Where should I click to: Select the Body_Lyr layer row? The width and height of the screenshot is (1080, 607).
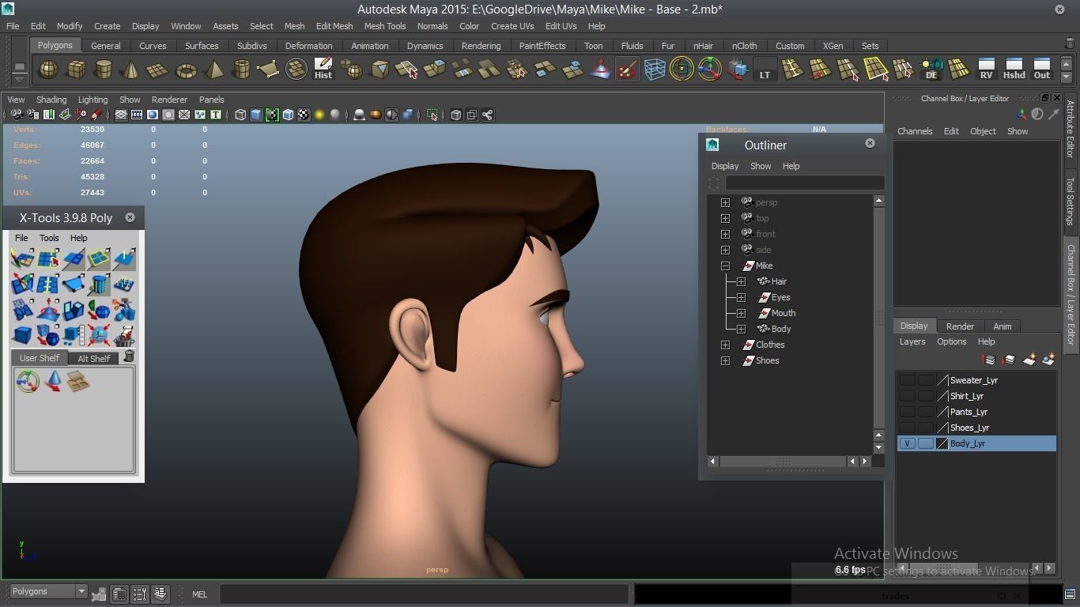[976, 443]
